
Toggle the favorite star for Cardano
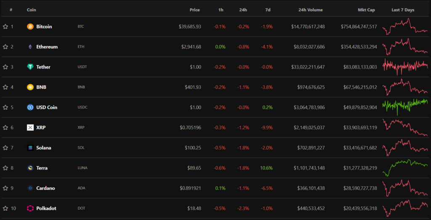coord(5,188)
